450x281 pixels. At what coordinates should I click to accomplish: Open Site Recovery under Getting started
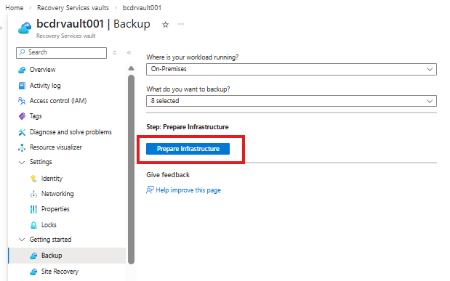click(60, 272)
